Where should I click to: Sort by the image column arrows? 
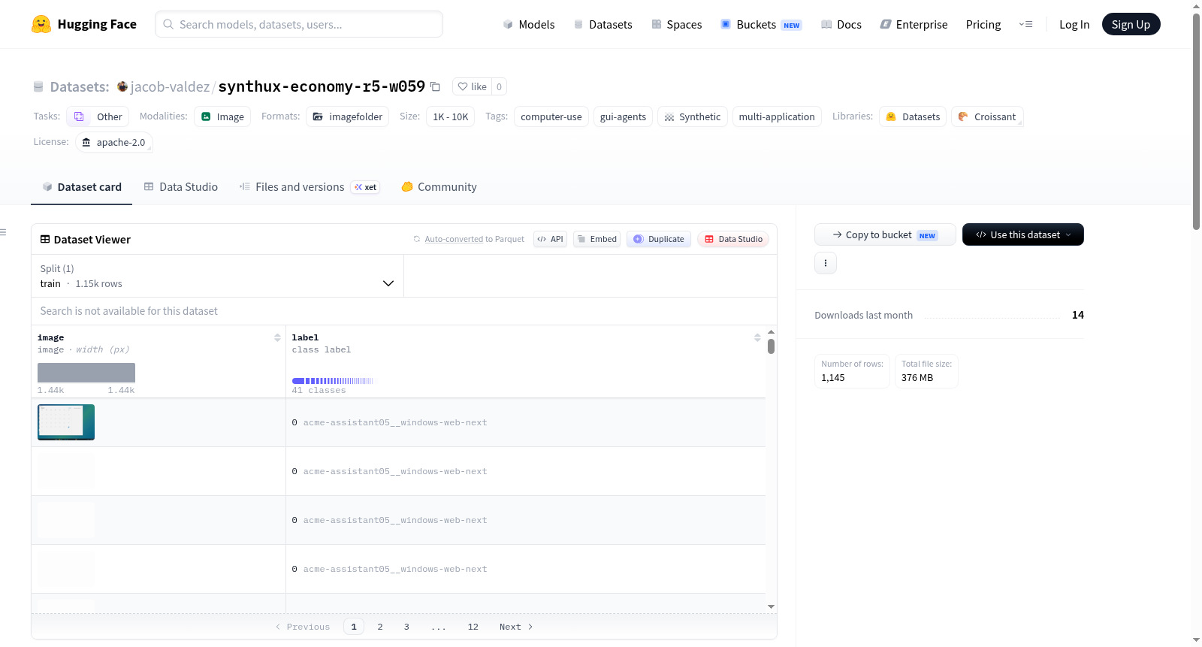tap(277, 338)
